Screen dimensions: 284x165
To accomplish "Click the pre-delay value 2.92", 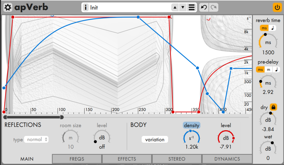I will [268, 92].
